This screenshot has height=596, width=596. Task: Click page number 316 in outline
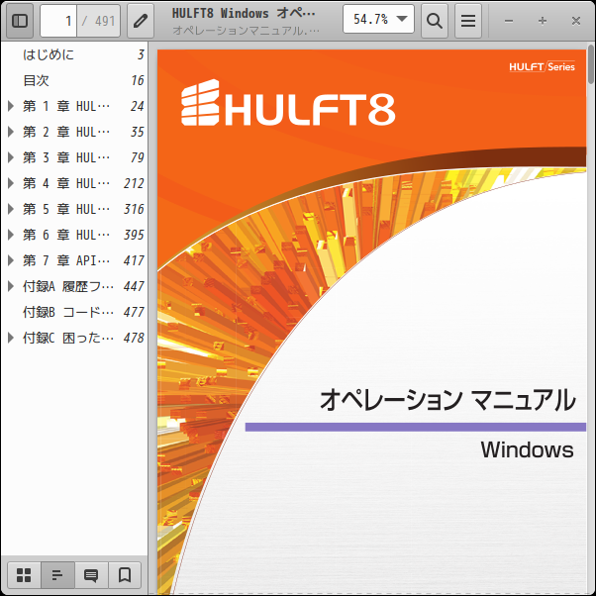point(134,209)
